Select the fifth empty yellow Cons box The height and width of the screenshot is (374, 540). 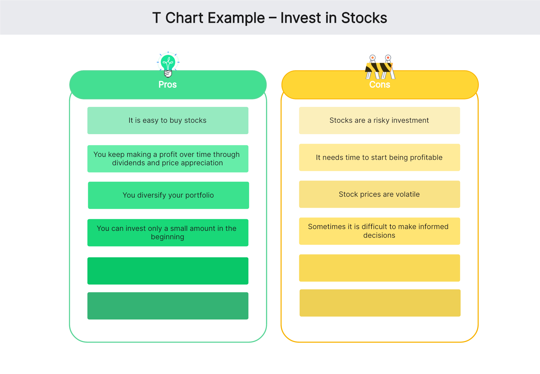click(379, 268)
